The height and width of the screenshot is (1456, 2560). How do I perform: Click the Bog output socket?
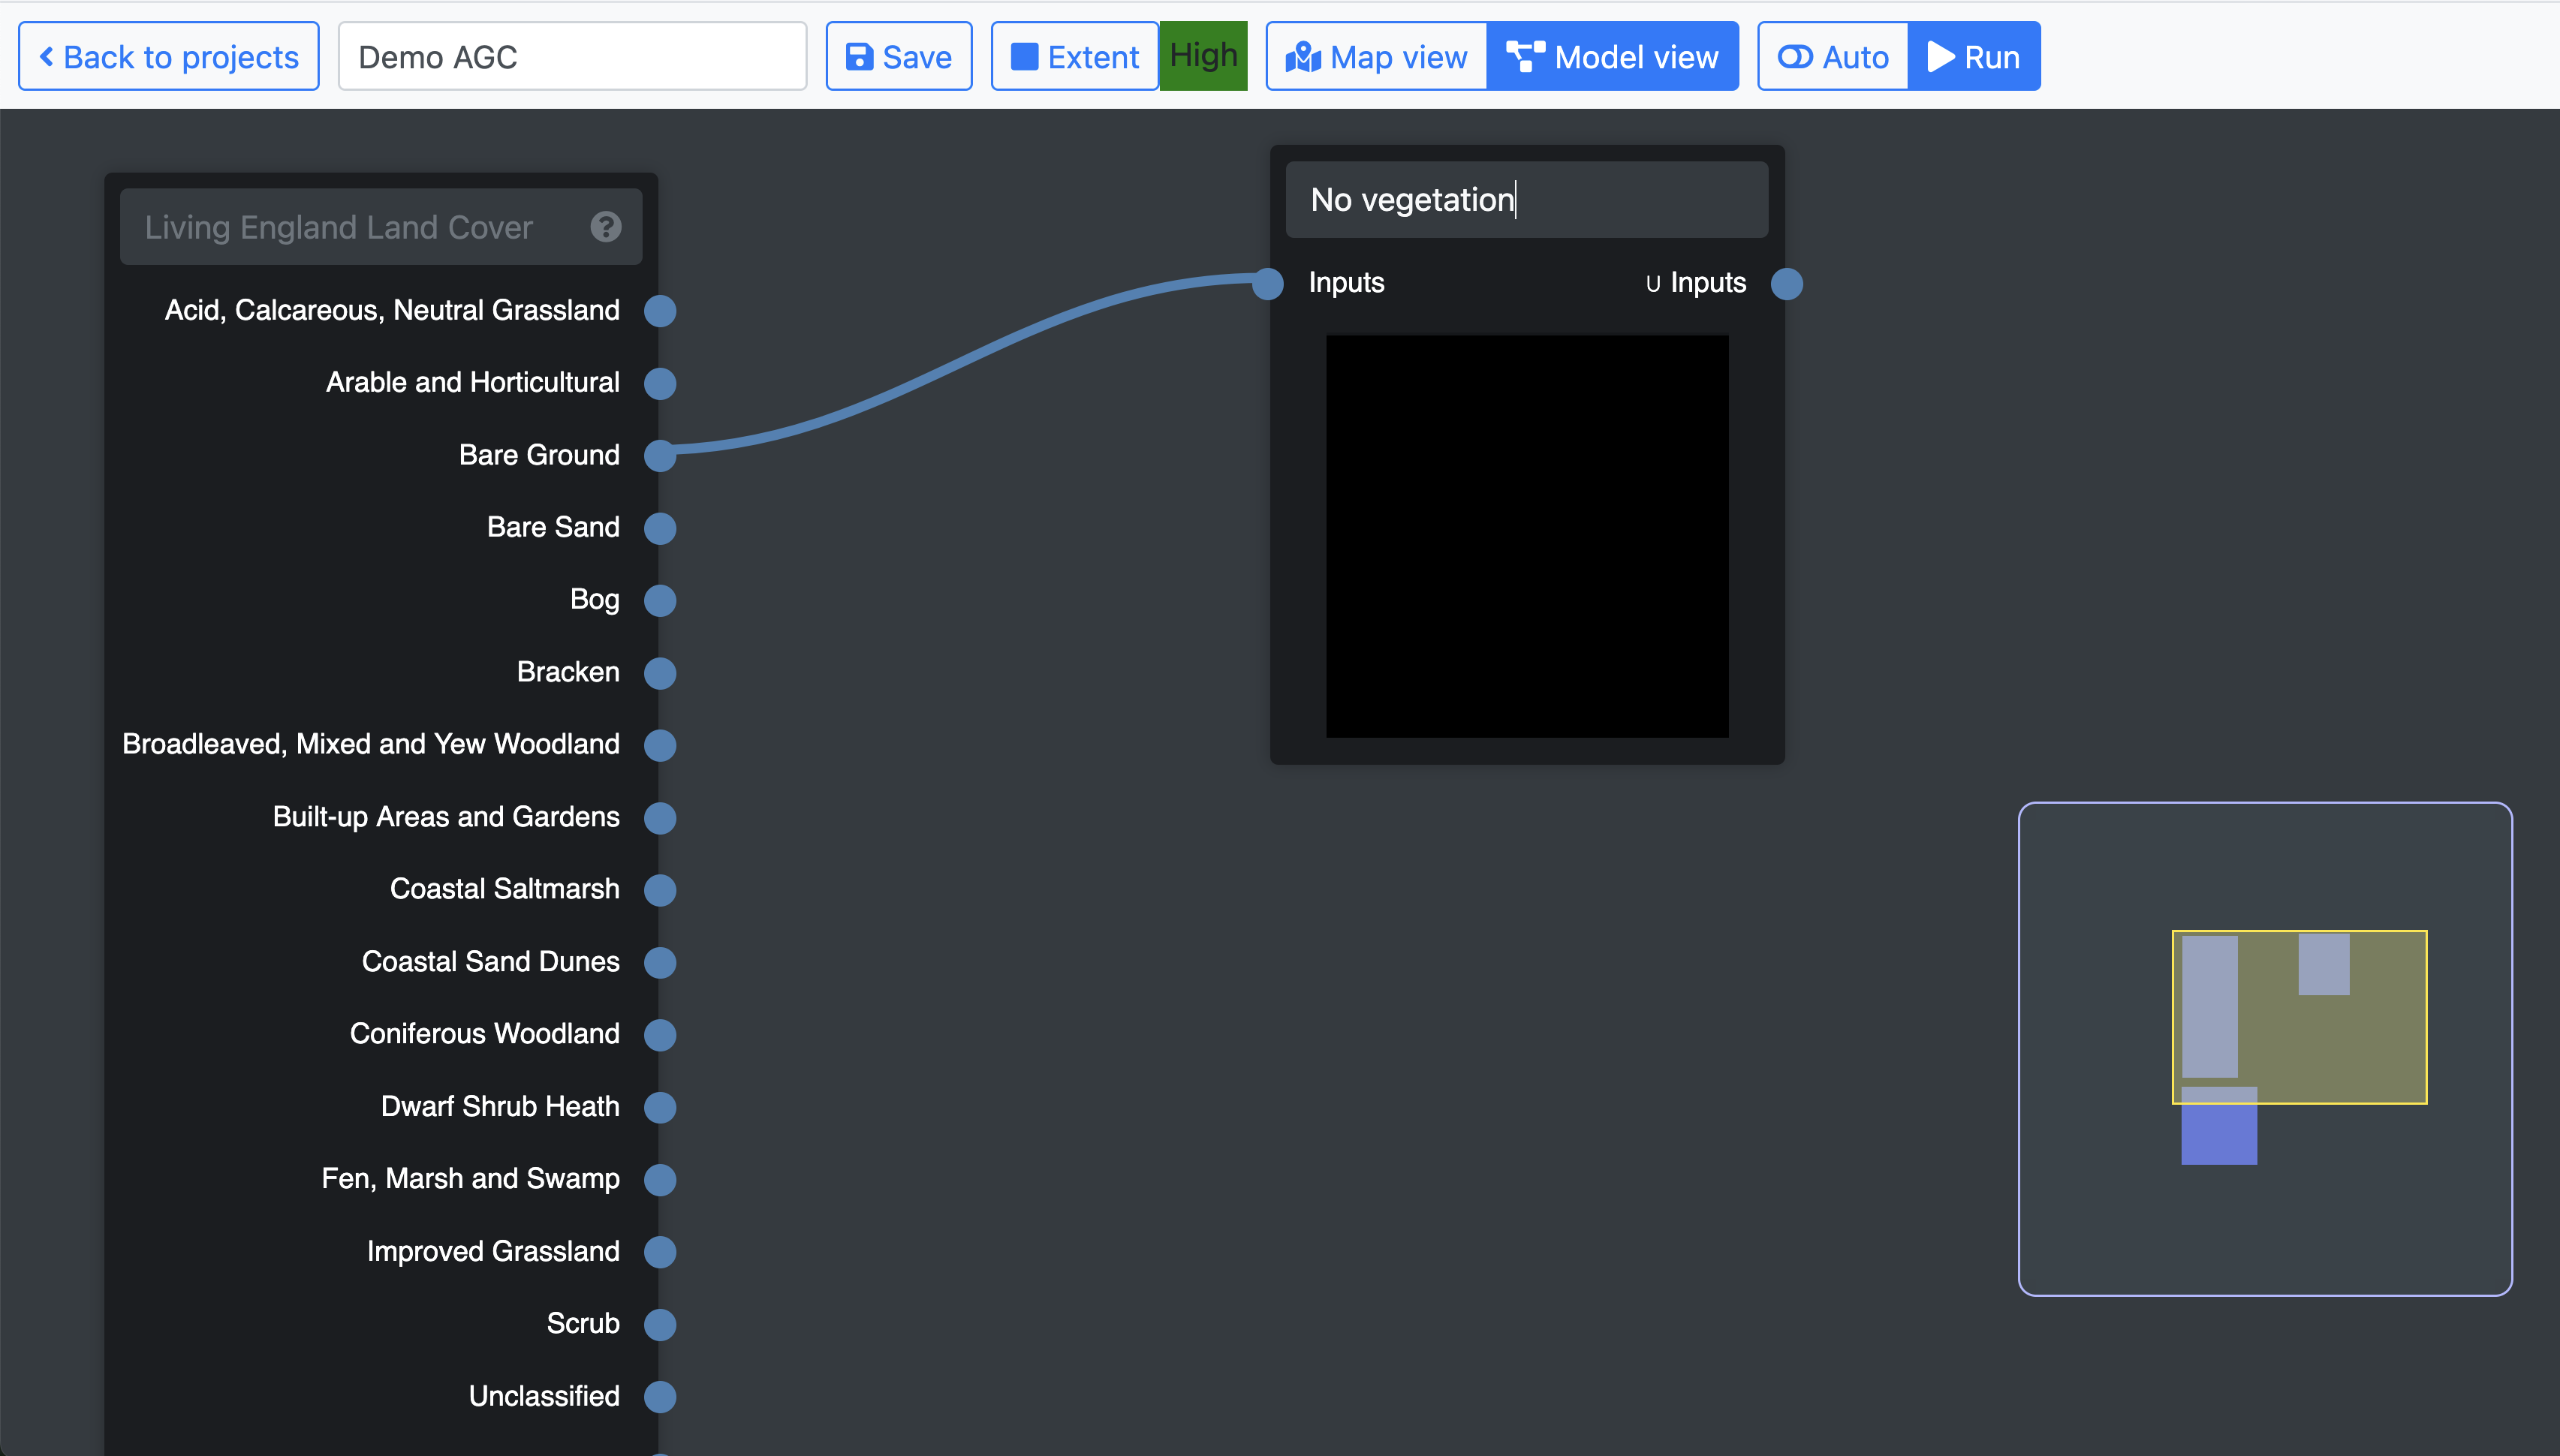tap(660, 600)
